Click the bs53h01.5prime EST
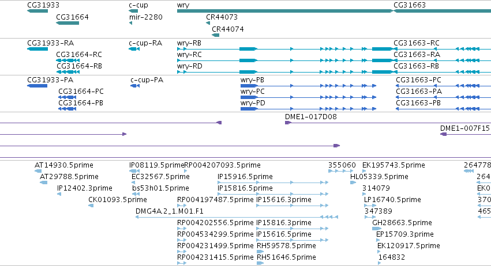The width and height of the screenshot is (491, 266). tap(136, 194)
